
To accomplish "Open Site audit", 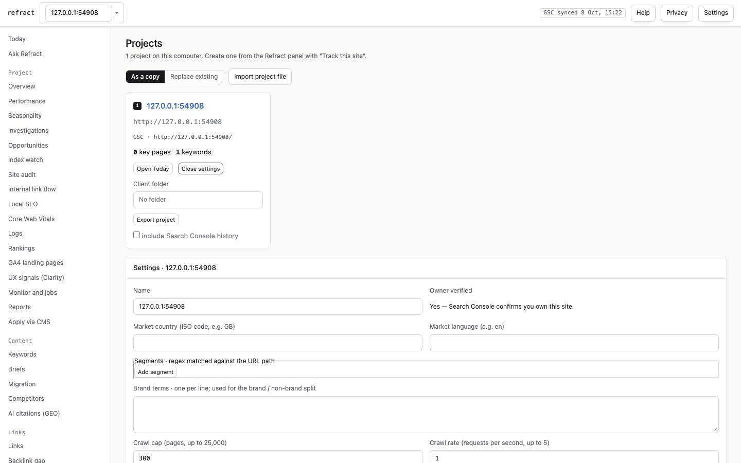I will click(x=22, y=175).
